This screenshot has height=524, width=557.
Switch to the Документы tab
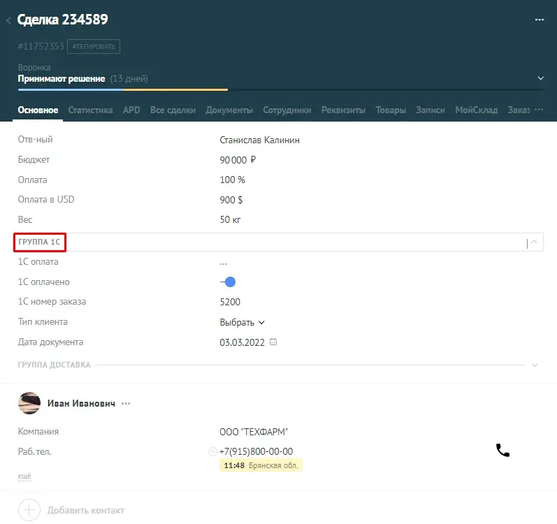[x=229, y=110]
